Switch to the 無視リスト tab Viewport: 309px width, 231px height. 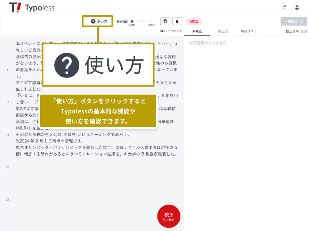click(x=249, y=31)
